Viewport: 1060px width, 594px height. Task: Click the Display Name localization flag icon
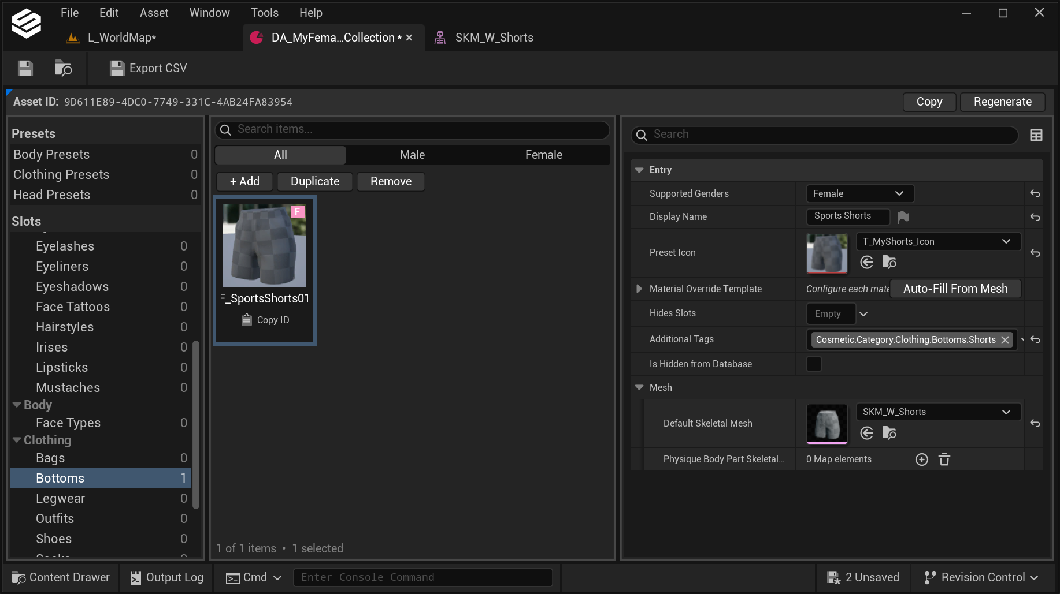tap(903, 217)
